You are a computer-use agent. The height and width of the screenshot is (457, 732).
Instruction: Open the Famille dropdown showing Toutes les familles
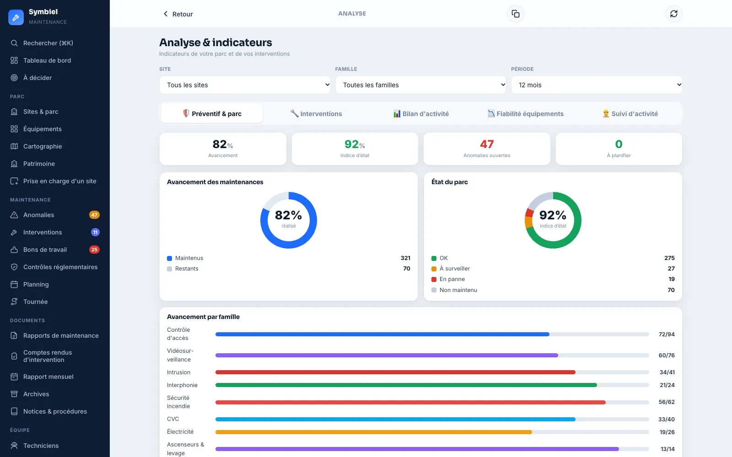421,85
